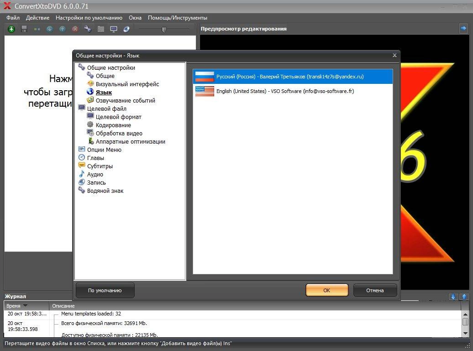Click the blue down arrow in Журнал header

pos(453,297)
